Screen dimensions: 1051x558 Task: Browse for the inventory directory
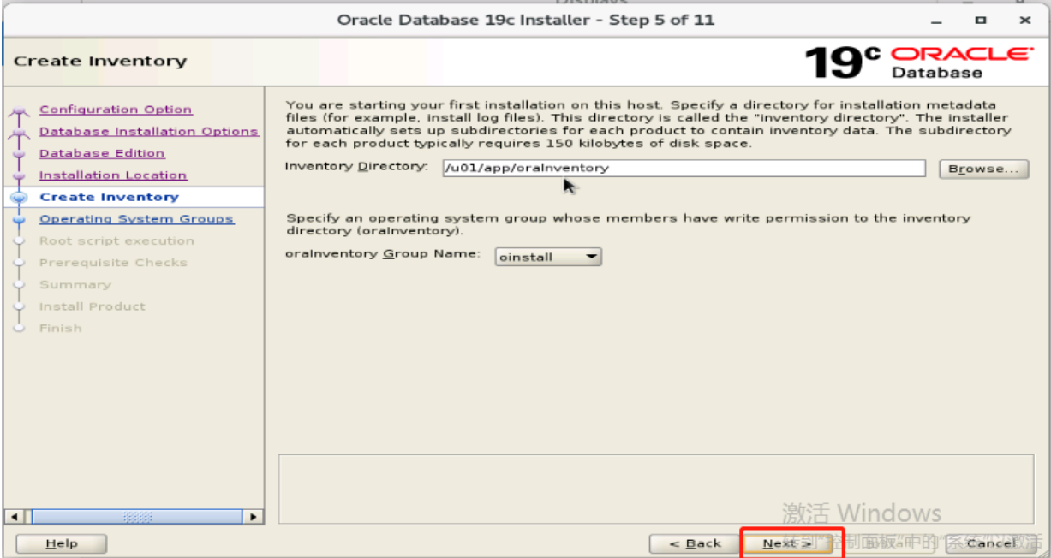click(982, 169)
